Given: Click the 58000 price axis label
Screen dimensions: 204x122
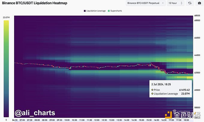Looking at the screenshot, I should (x=197, y=108).
